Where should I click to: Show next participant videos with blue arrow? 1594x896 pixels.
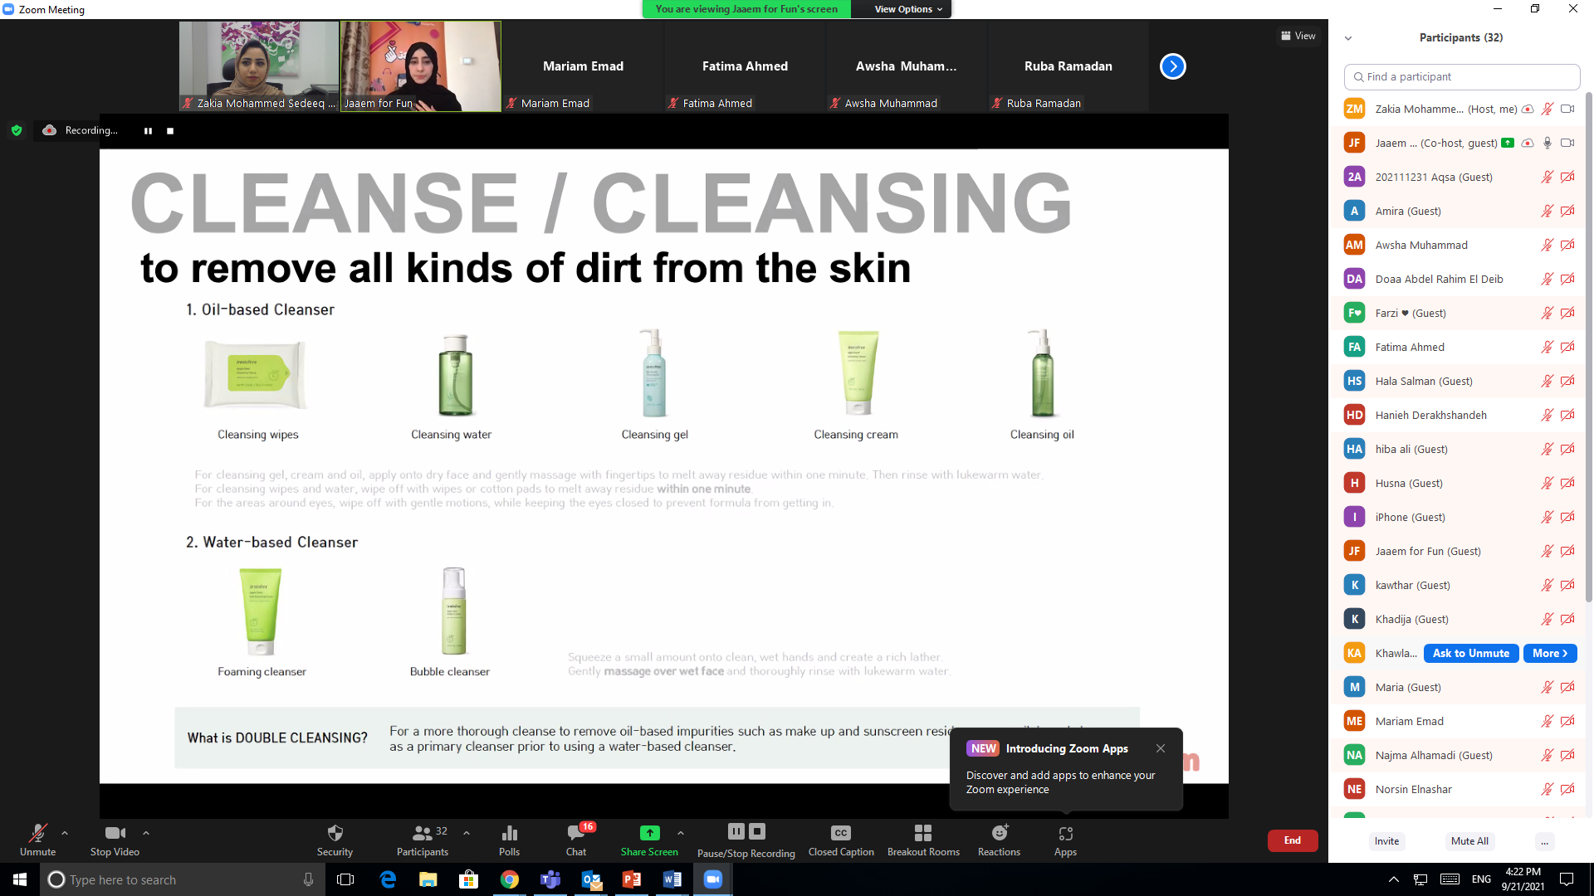click(1172, 66)
